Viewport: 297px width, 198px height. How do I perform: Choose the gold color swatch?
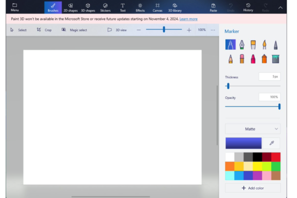[239, 166]
